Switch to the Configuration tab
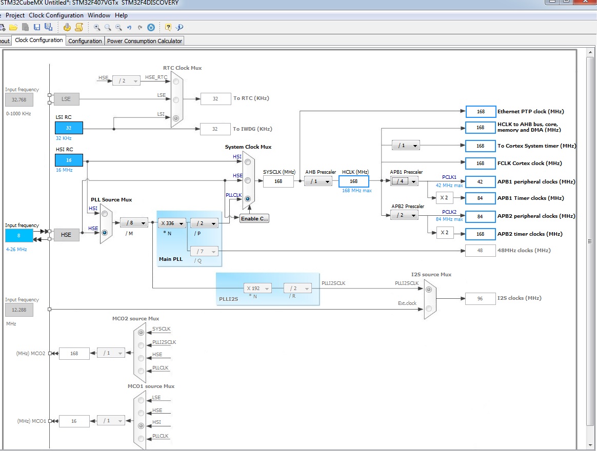Screen dimensions: 597x451 (x=85, y=40)
